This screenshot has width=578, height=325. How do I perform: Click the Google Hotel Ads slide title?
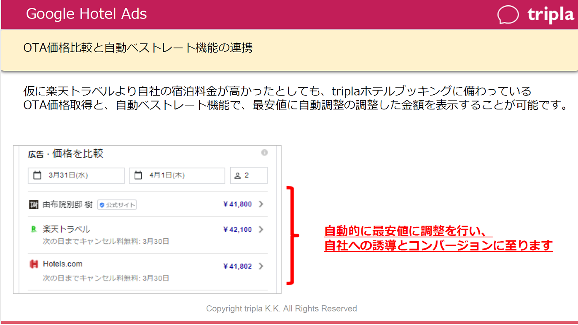pyautogui.click(x=86, y=14)
